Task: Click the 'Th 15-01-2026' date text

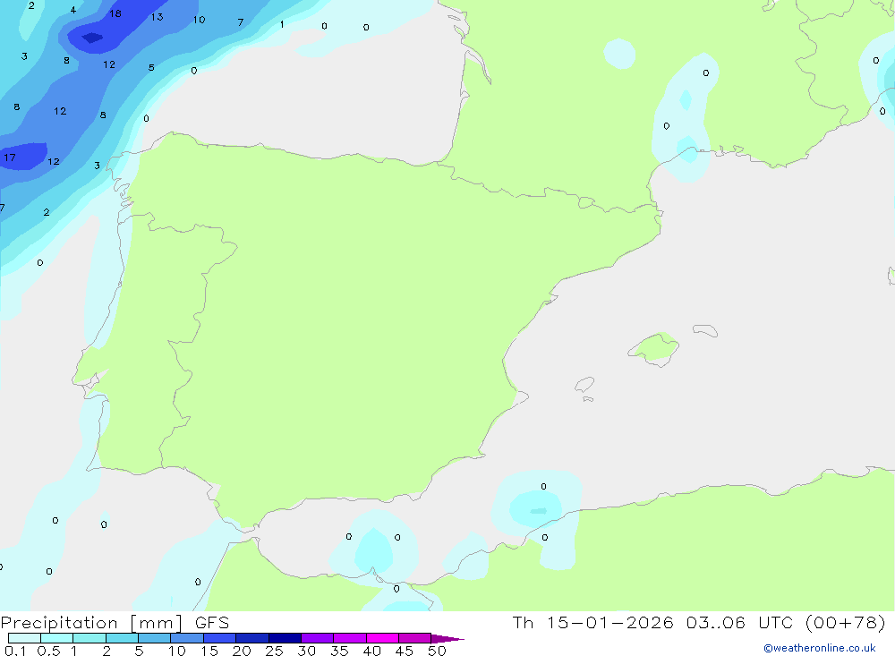Action: (593, 622)
